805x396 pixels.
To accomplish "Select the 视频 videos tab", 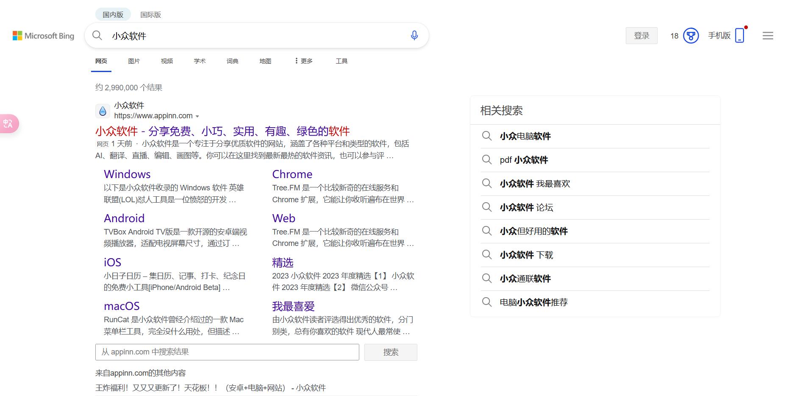I will point(167,61).
